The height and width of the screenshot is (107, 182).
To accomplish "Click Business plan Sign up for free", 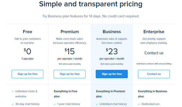I will coord(112,74).
